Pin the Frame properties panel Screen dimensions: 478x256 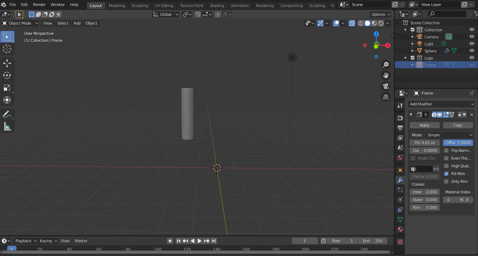tap(472, 93)
